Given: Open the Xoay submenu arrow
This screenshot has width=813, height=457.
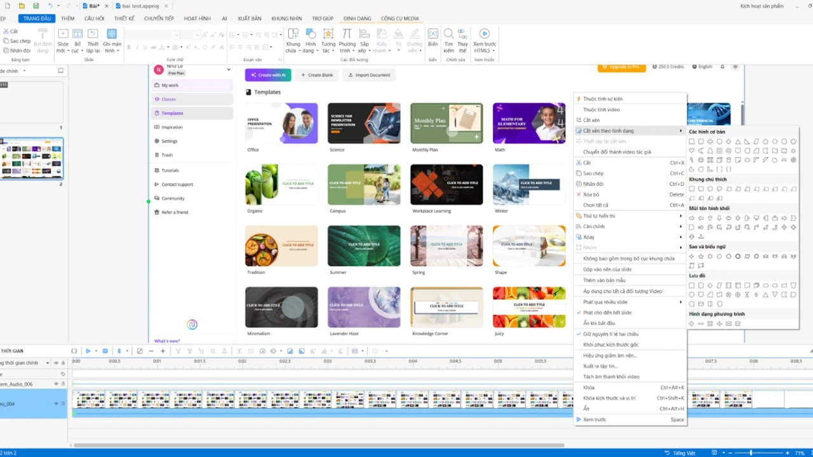Looking at the screenshot, I should (x=681, y=237).
